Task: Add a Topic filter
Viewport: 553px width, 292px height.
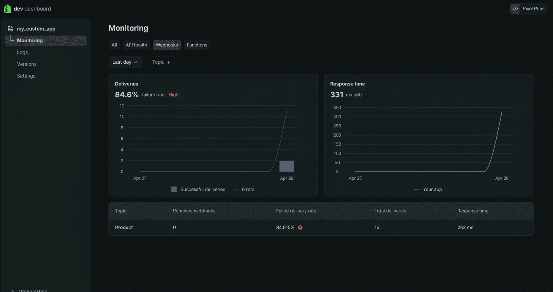Action: click(x=161, y=62)
